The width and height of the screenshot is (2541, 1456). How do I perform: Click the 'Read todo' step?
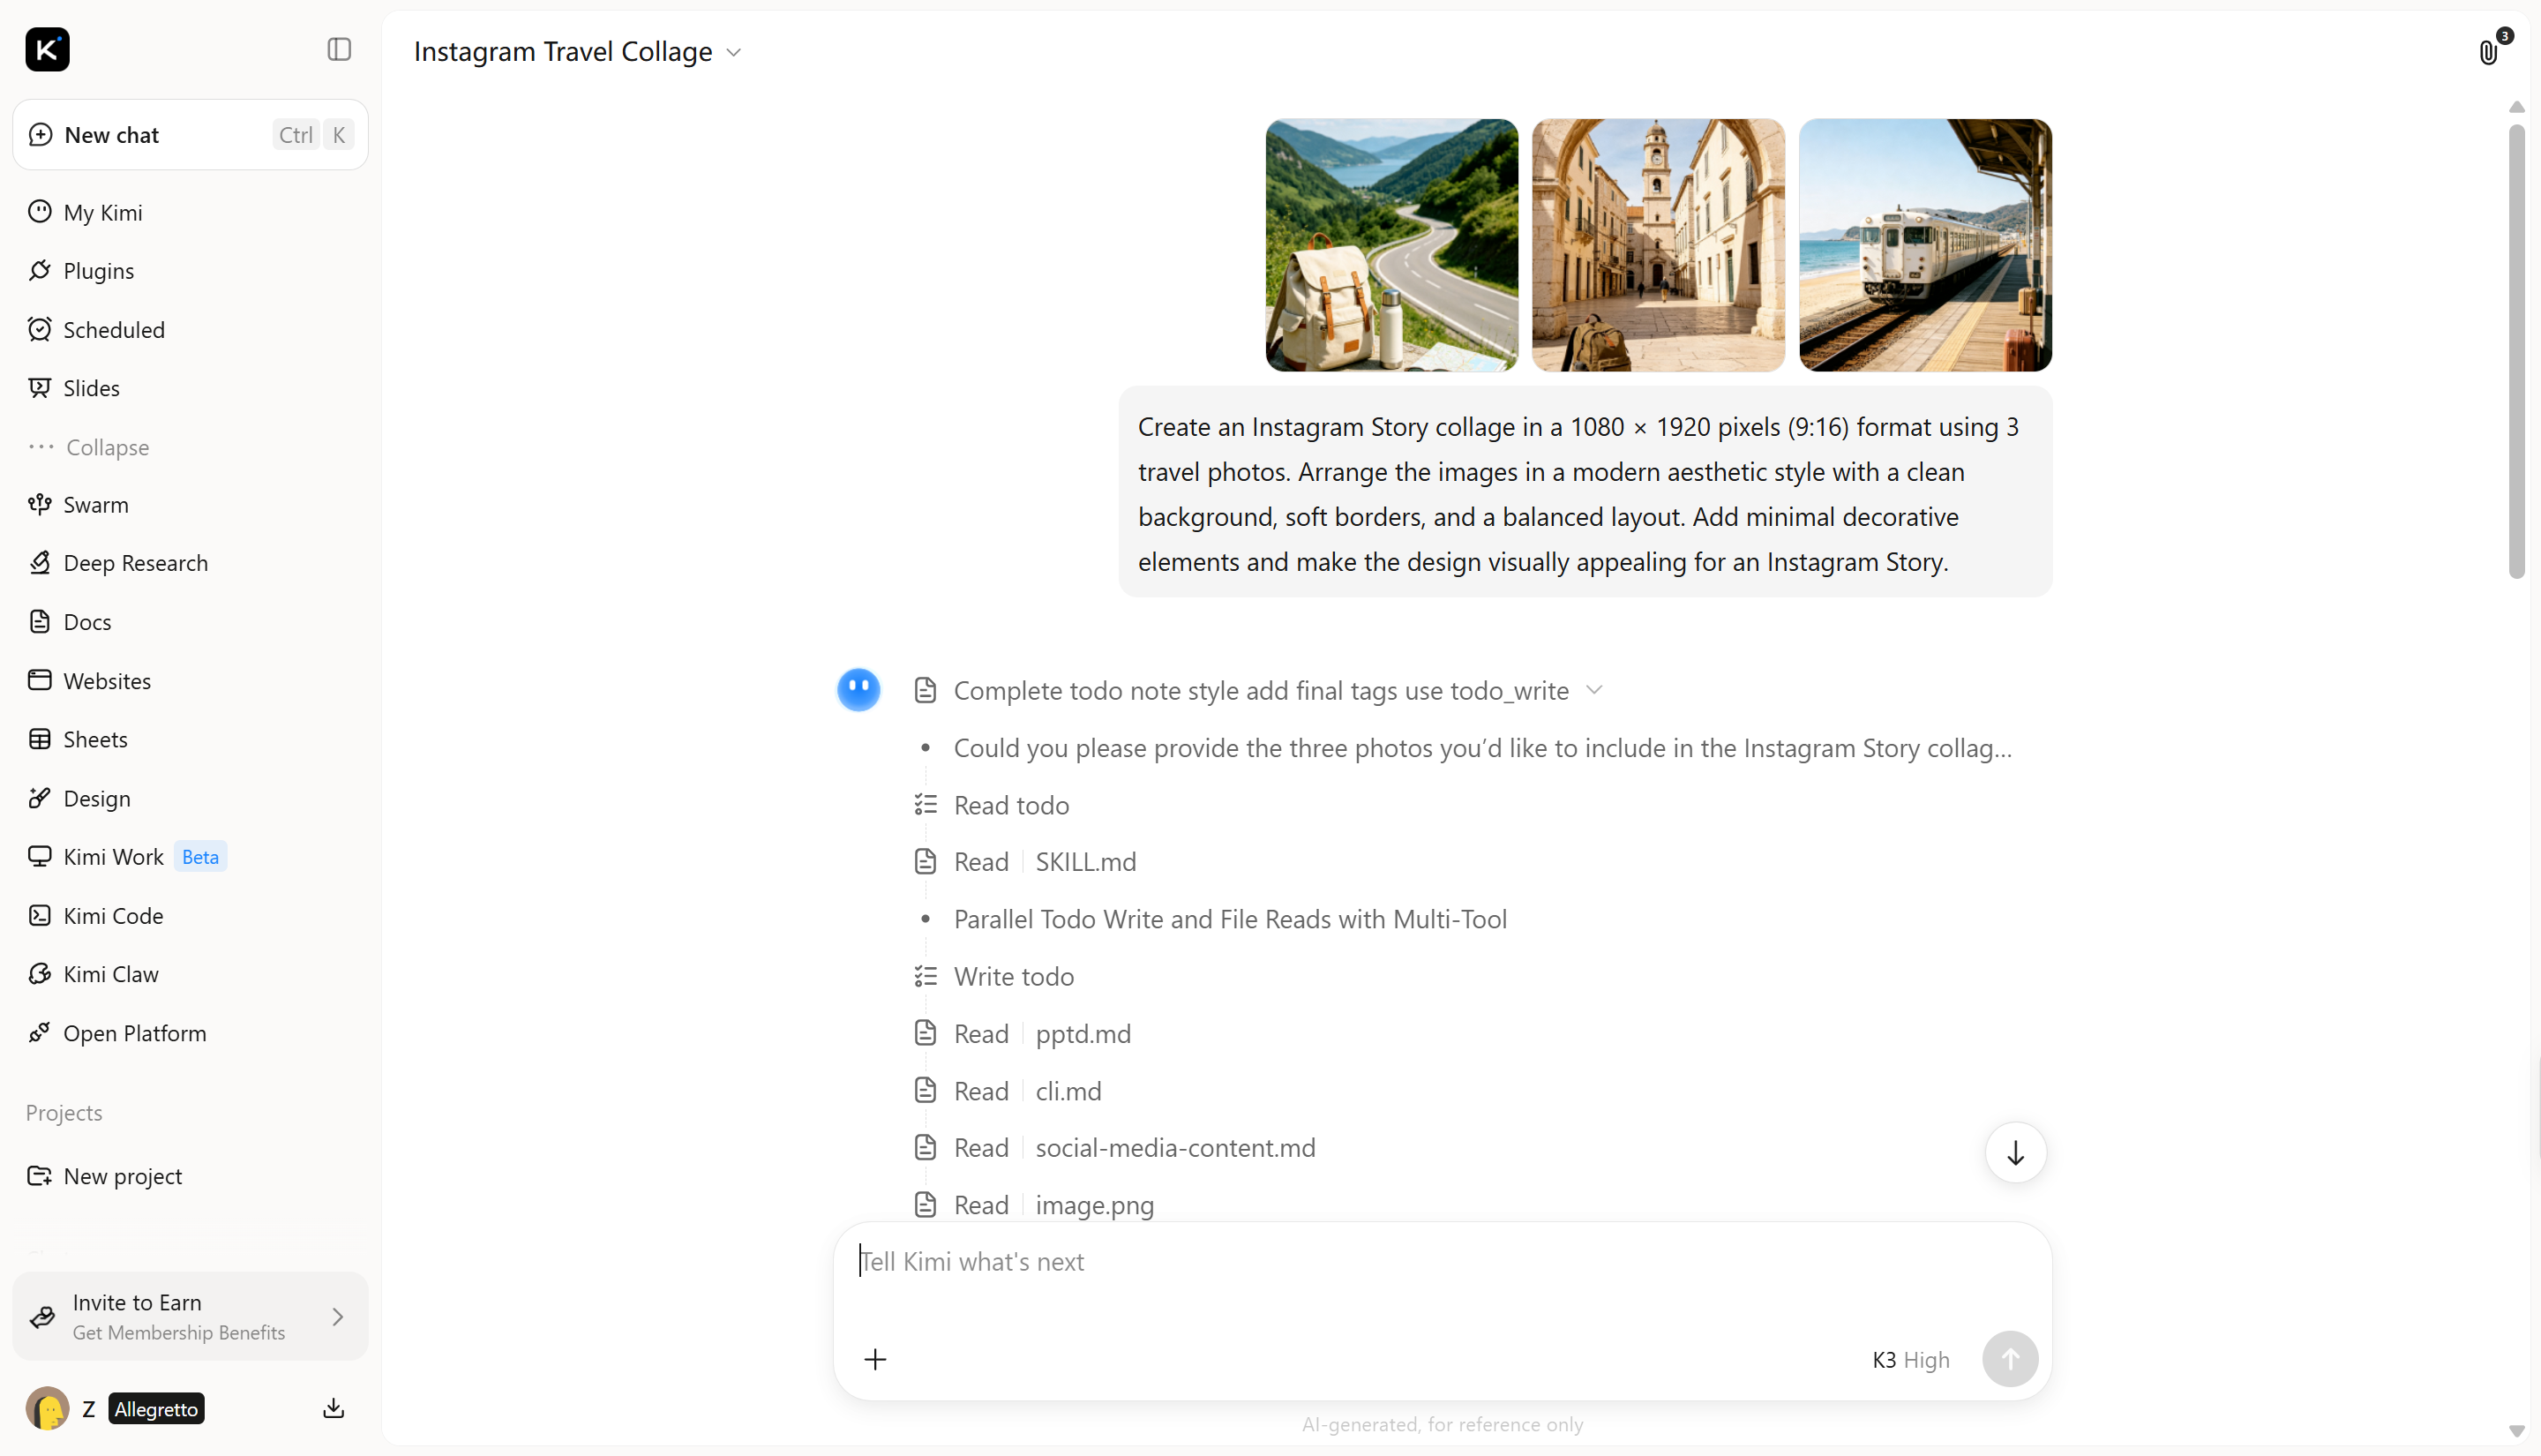1010,805
